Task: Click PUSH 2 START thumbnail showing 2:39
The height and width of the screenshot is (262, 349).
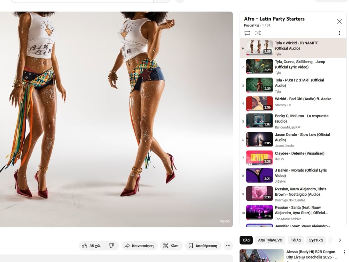Action: 259,85
